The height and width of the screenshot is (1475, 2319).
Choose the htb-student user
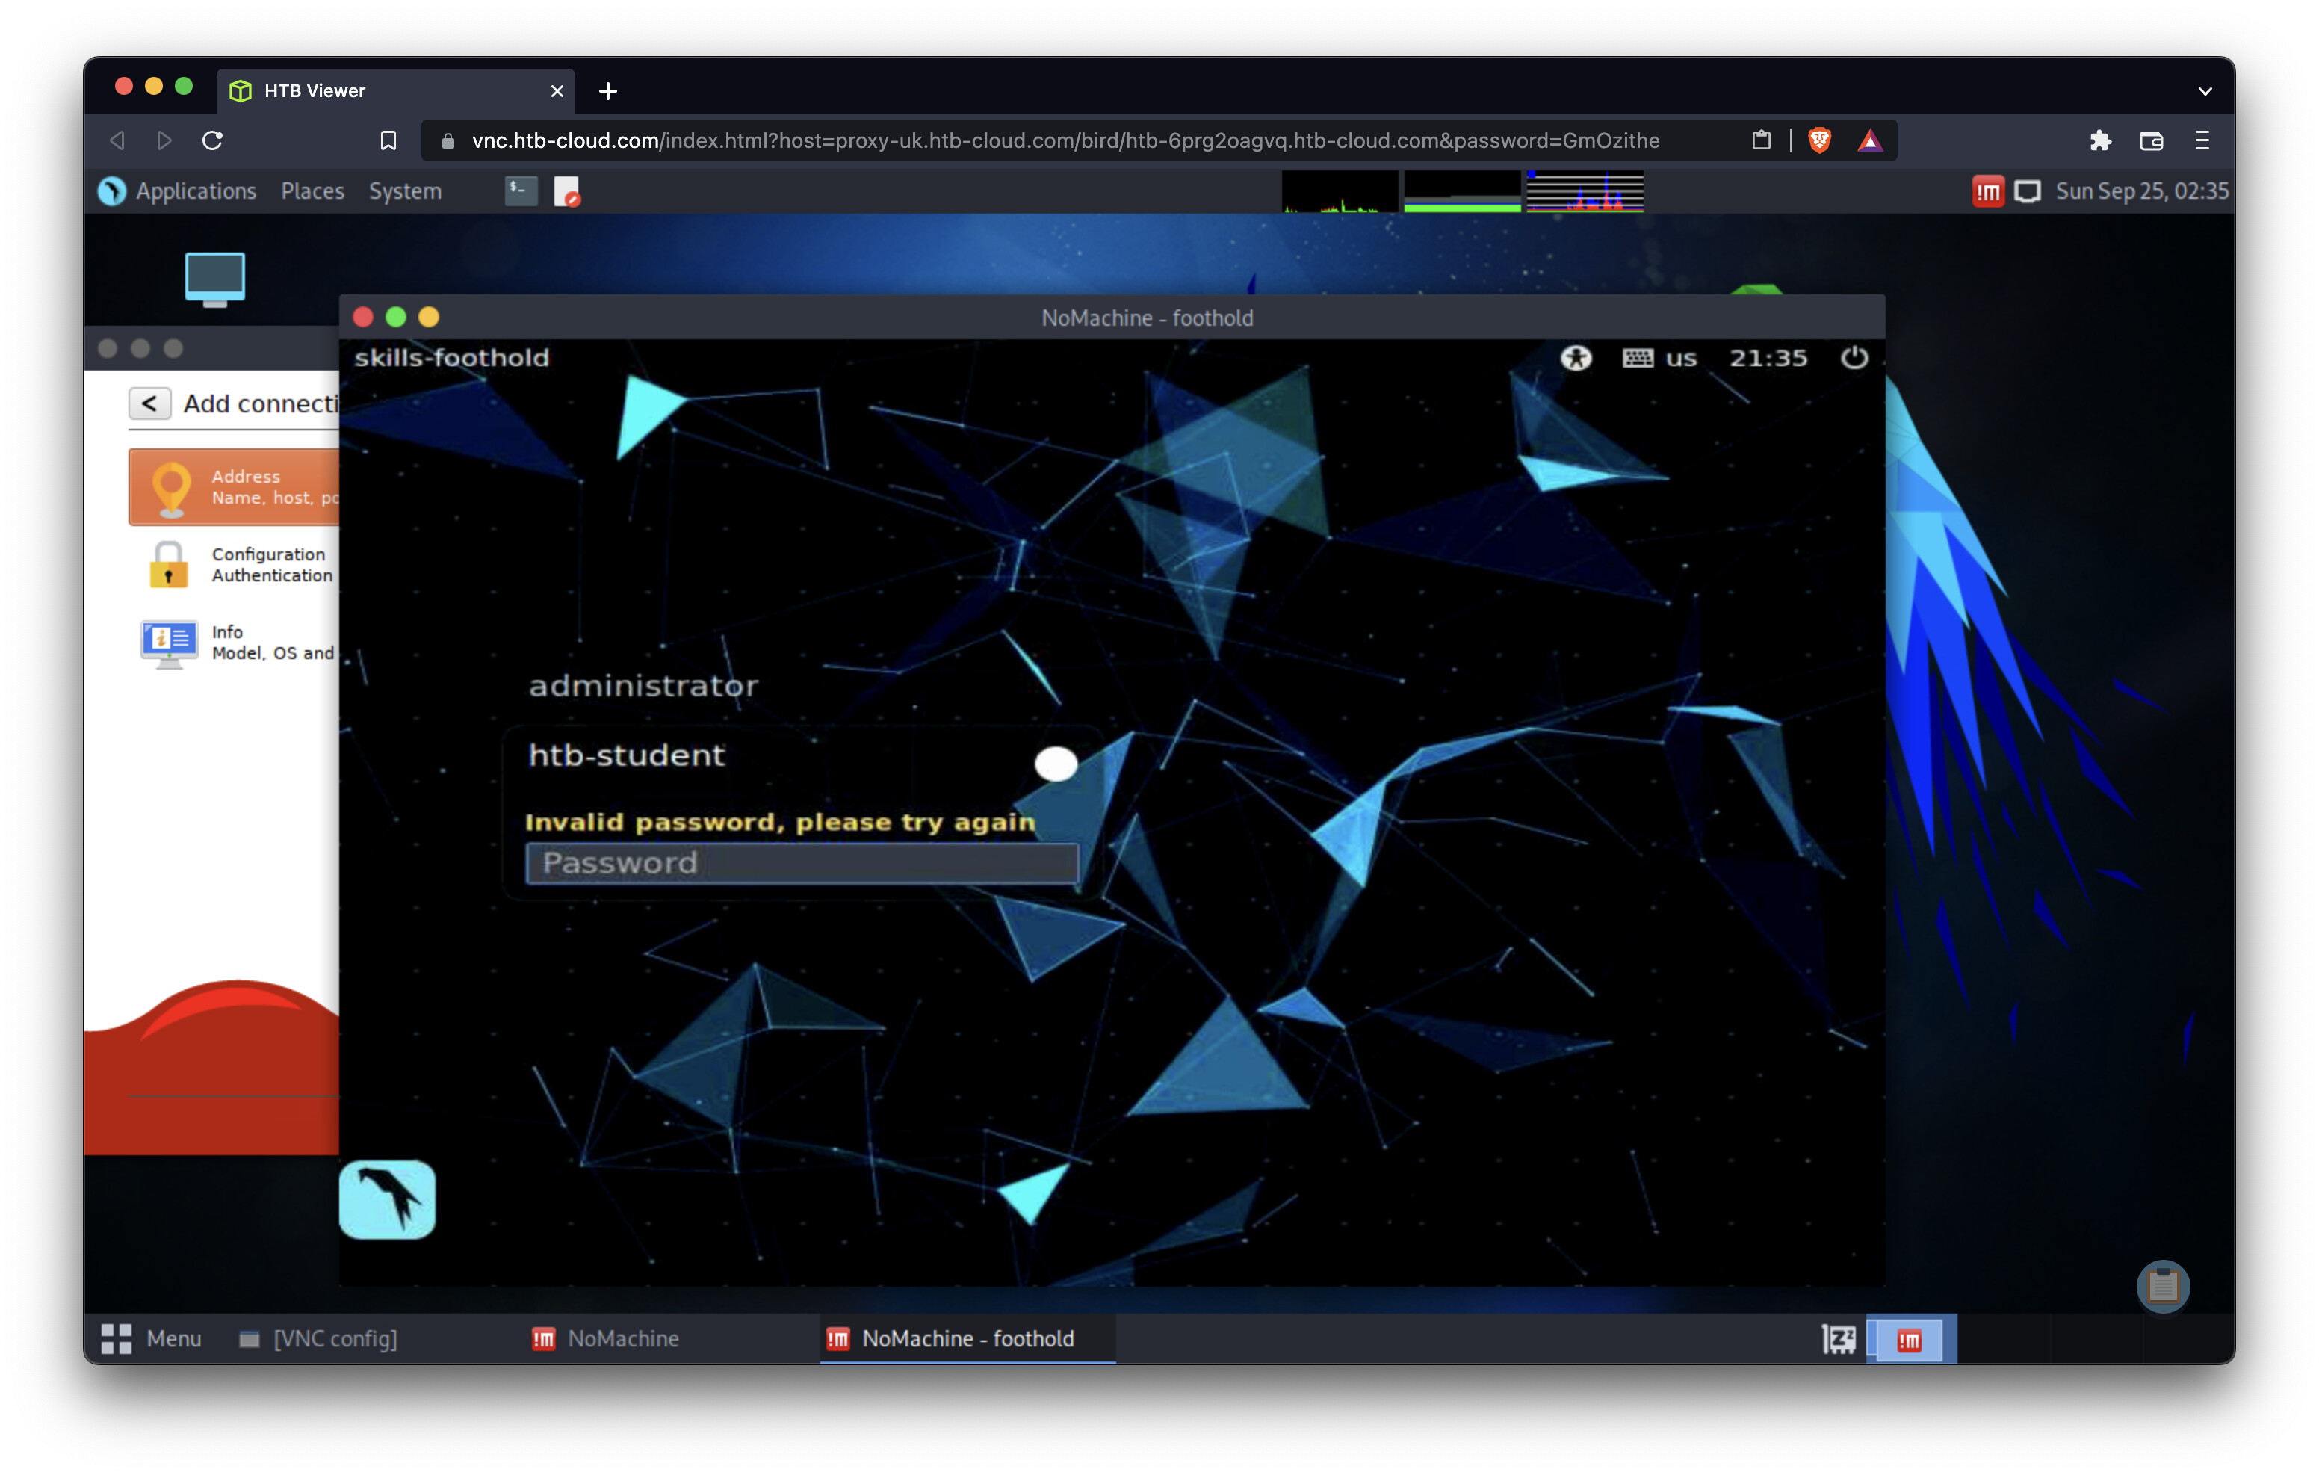coord(626,755)
